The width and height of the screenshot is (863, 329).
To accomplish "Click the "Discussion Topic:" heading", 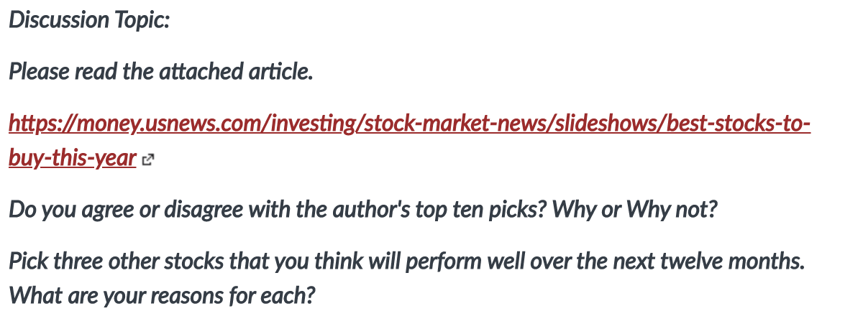I will [x=89, y=19].
